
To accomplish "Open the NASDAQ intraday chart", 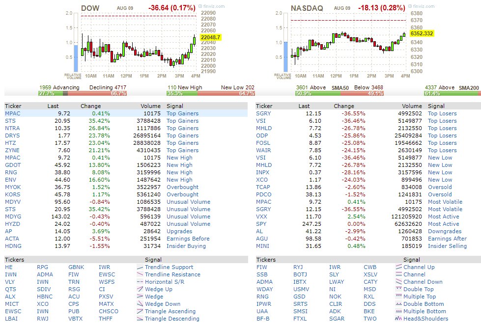I will [354, 42].
